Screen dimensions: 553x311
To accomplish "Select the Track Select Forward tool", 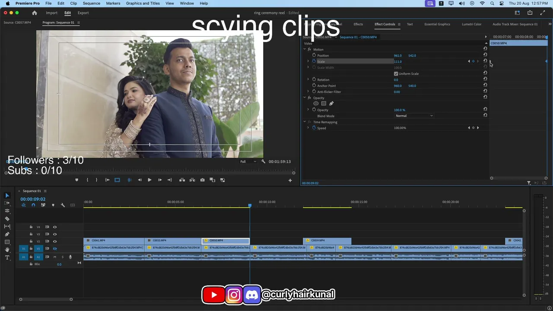I will click(x=7, y=203).
